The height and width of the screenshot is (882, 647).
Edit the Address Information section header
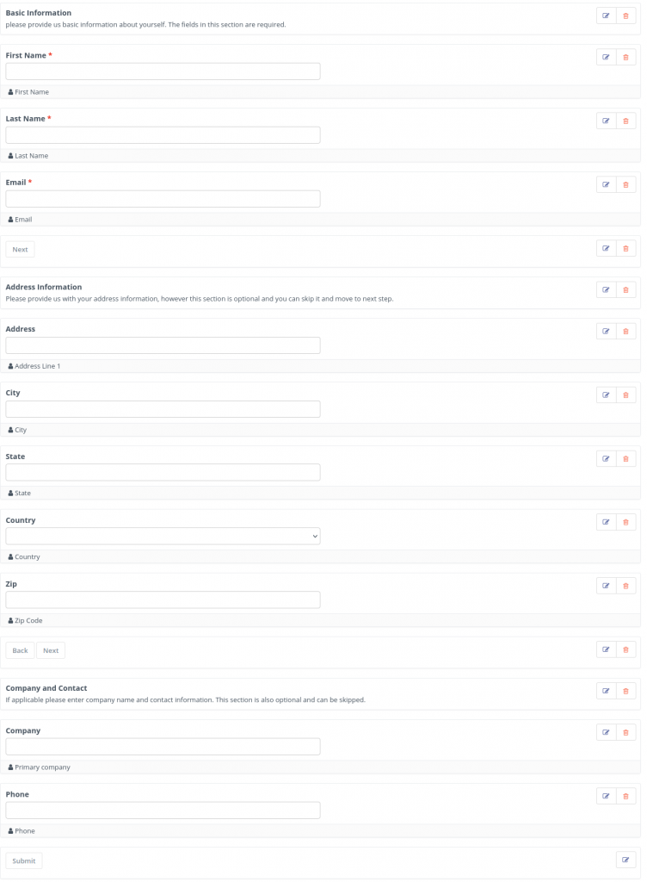(x=606, y=289)
